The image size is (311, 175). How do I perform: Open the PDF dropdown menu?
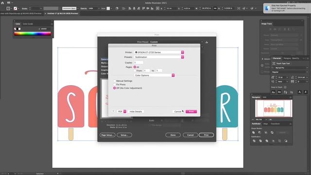point(121,111)
